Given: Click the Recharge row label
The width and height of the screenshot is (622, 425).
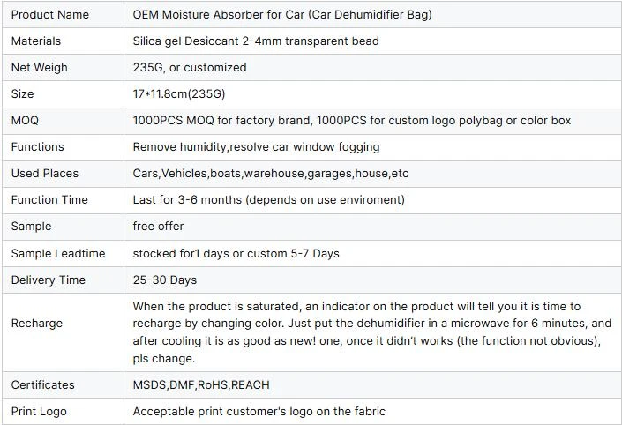Looking at the screenshot, I should pos(37,324).
